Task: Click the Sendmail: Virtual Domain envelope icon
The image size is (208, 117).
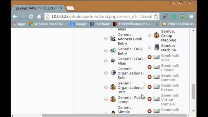Action: click(x=157, y=99)
